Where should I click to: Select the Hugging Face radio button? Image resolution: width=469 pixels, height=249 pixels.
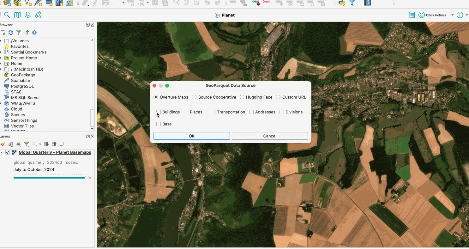point(242,97)
